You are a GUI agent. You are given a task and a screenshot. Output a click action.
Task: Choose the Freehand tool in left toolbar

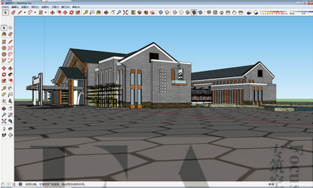[10, 48]
